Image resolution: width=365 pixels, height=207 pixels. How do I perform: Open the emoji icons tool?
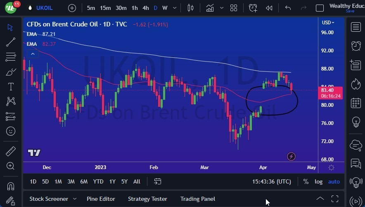click(11, 131)
